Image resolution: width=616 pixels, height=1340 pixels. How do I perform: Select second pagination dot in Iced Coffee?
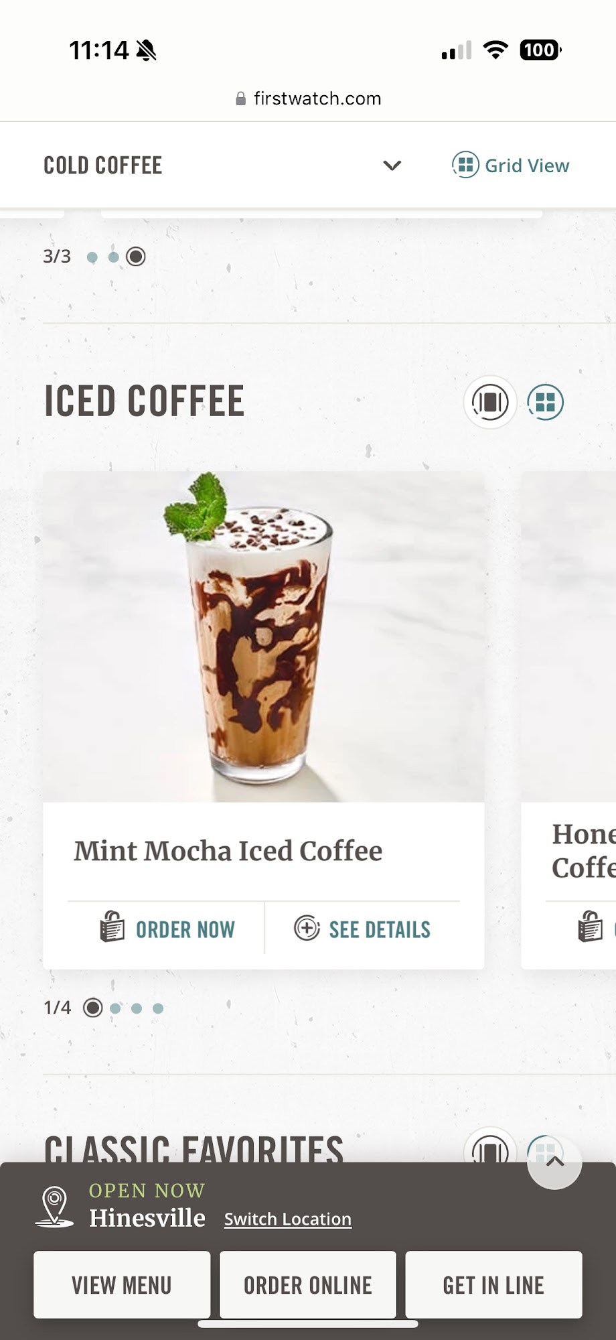point(115,1008)
